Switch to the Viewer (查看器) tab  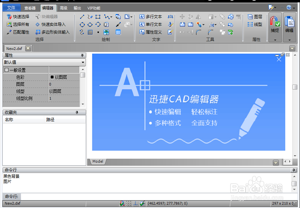click(x=30, y=8)
